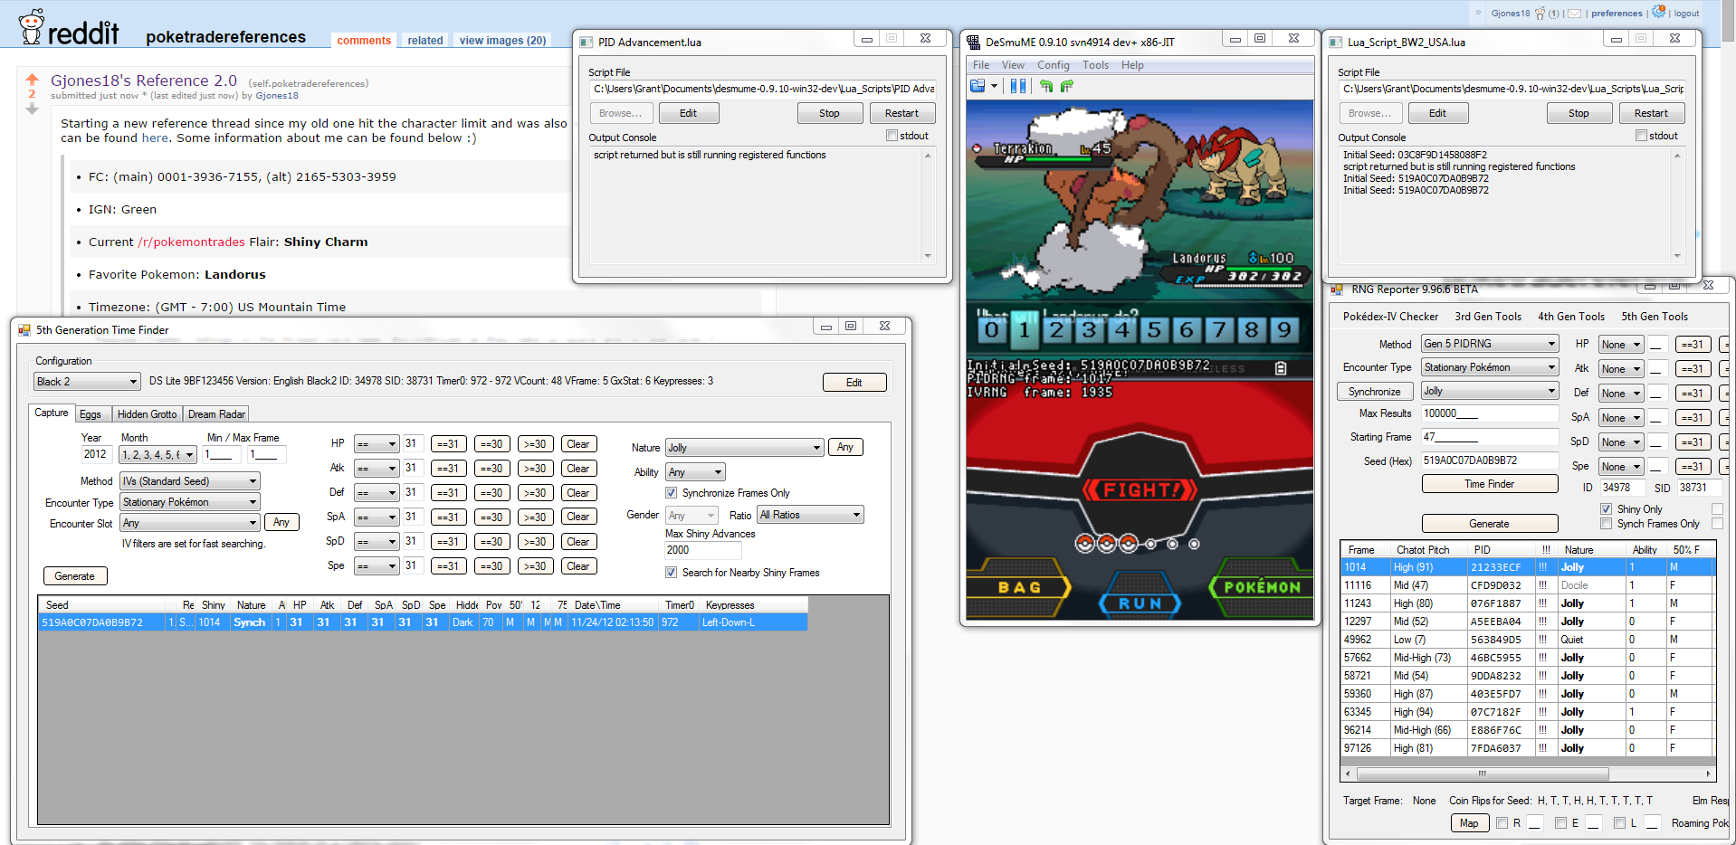Click the Lua_Script_BW2_USA output console scrollbar

pos(1677,205)
